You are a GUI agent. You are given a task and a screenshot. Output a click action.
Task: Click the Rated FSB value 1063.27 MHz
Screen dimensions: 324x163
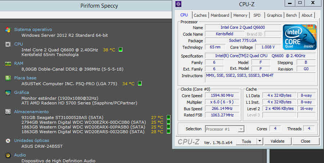[x=222, y=115]
